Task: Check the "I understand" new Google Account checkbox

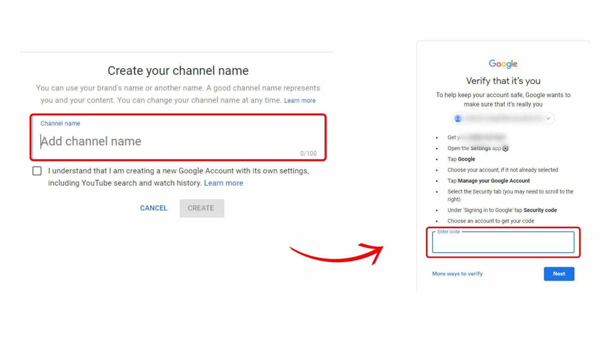Action: click(37, 170)
